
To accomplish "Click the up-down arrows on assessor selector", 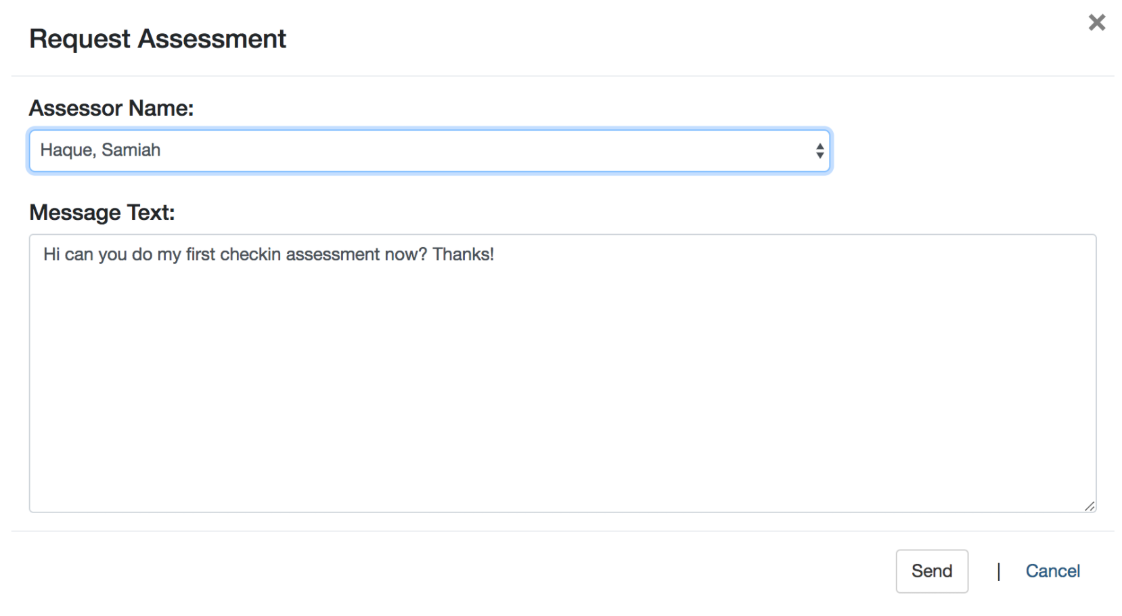I will coord(820,150).
